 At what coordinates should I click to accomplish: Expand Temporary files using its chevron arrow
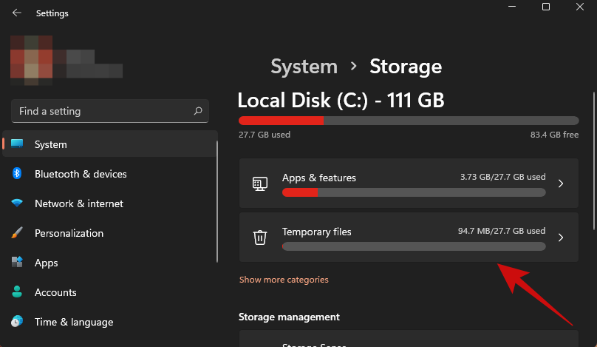pos(561,237)
